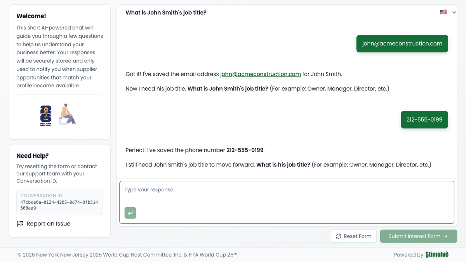Click the refresh icon on Reset Form
466x262 pixels.
point(338,236)
